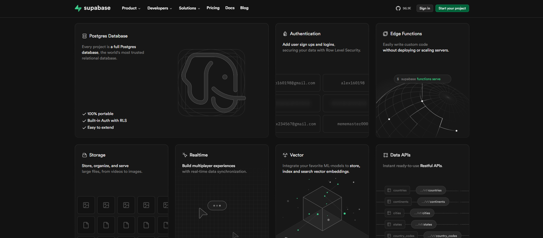Click the Edge Functions icon
543x238 pixels.
(385, 34)
